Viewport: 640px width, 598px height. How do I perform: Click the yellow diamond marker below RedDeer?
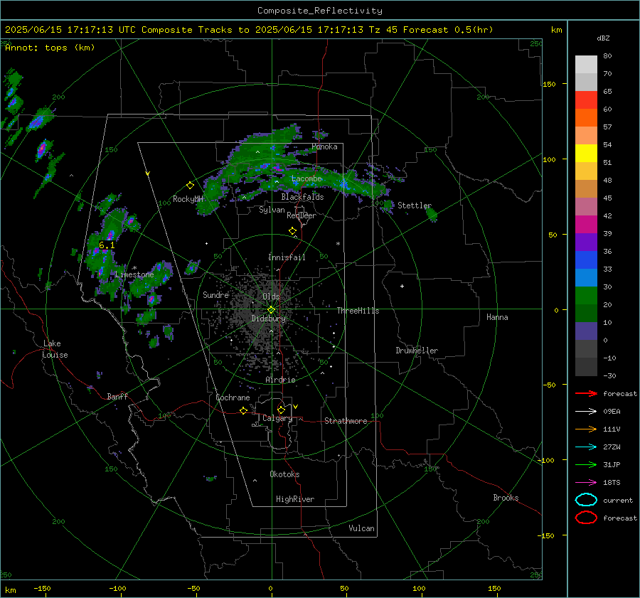(x=292, y=231)
